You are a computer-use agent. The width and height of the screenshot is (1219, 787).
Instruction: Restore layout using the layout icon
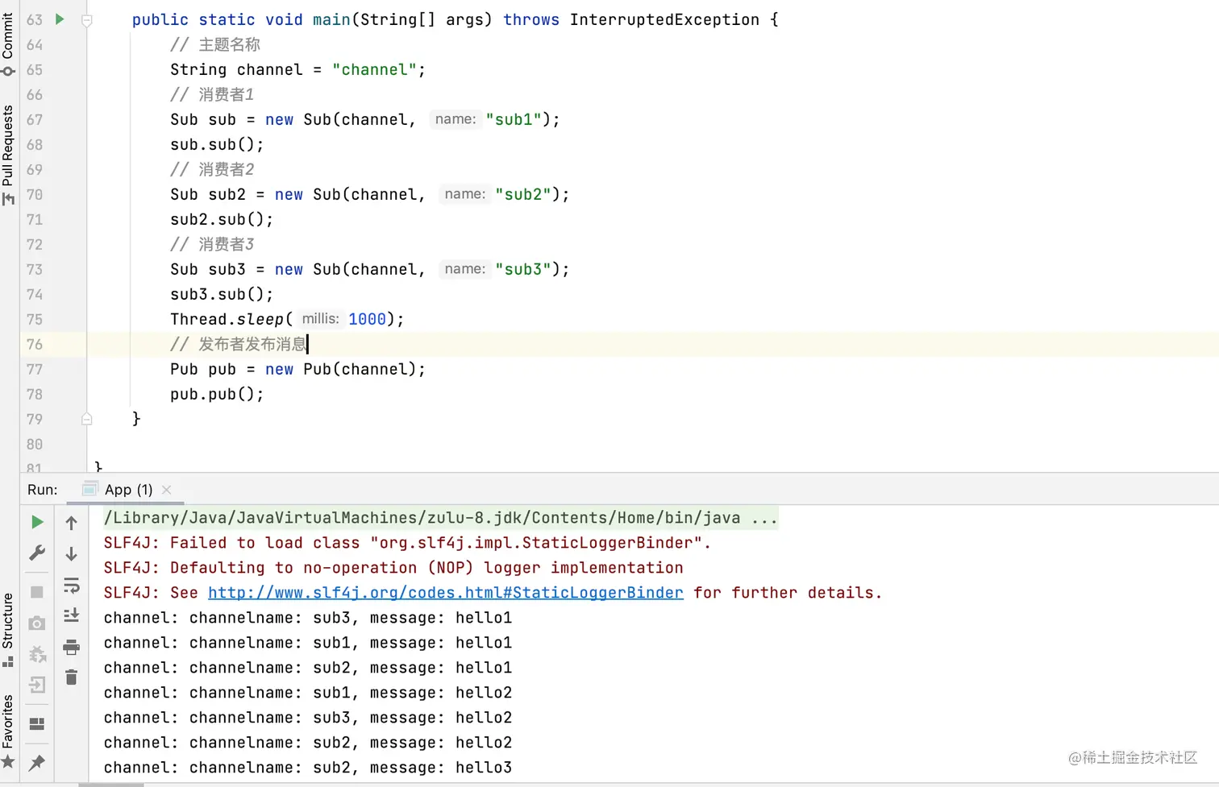37,723
